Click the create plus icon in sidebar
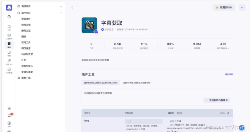The width and height of the screenshot is (250, 132). click(x=9, y=17)
